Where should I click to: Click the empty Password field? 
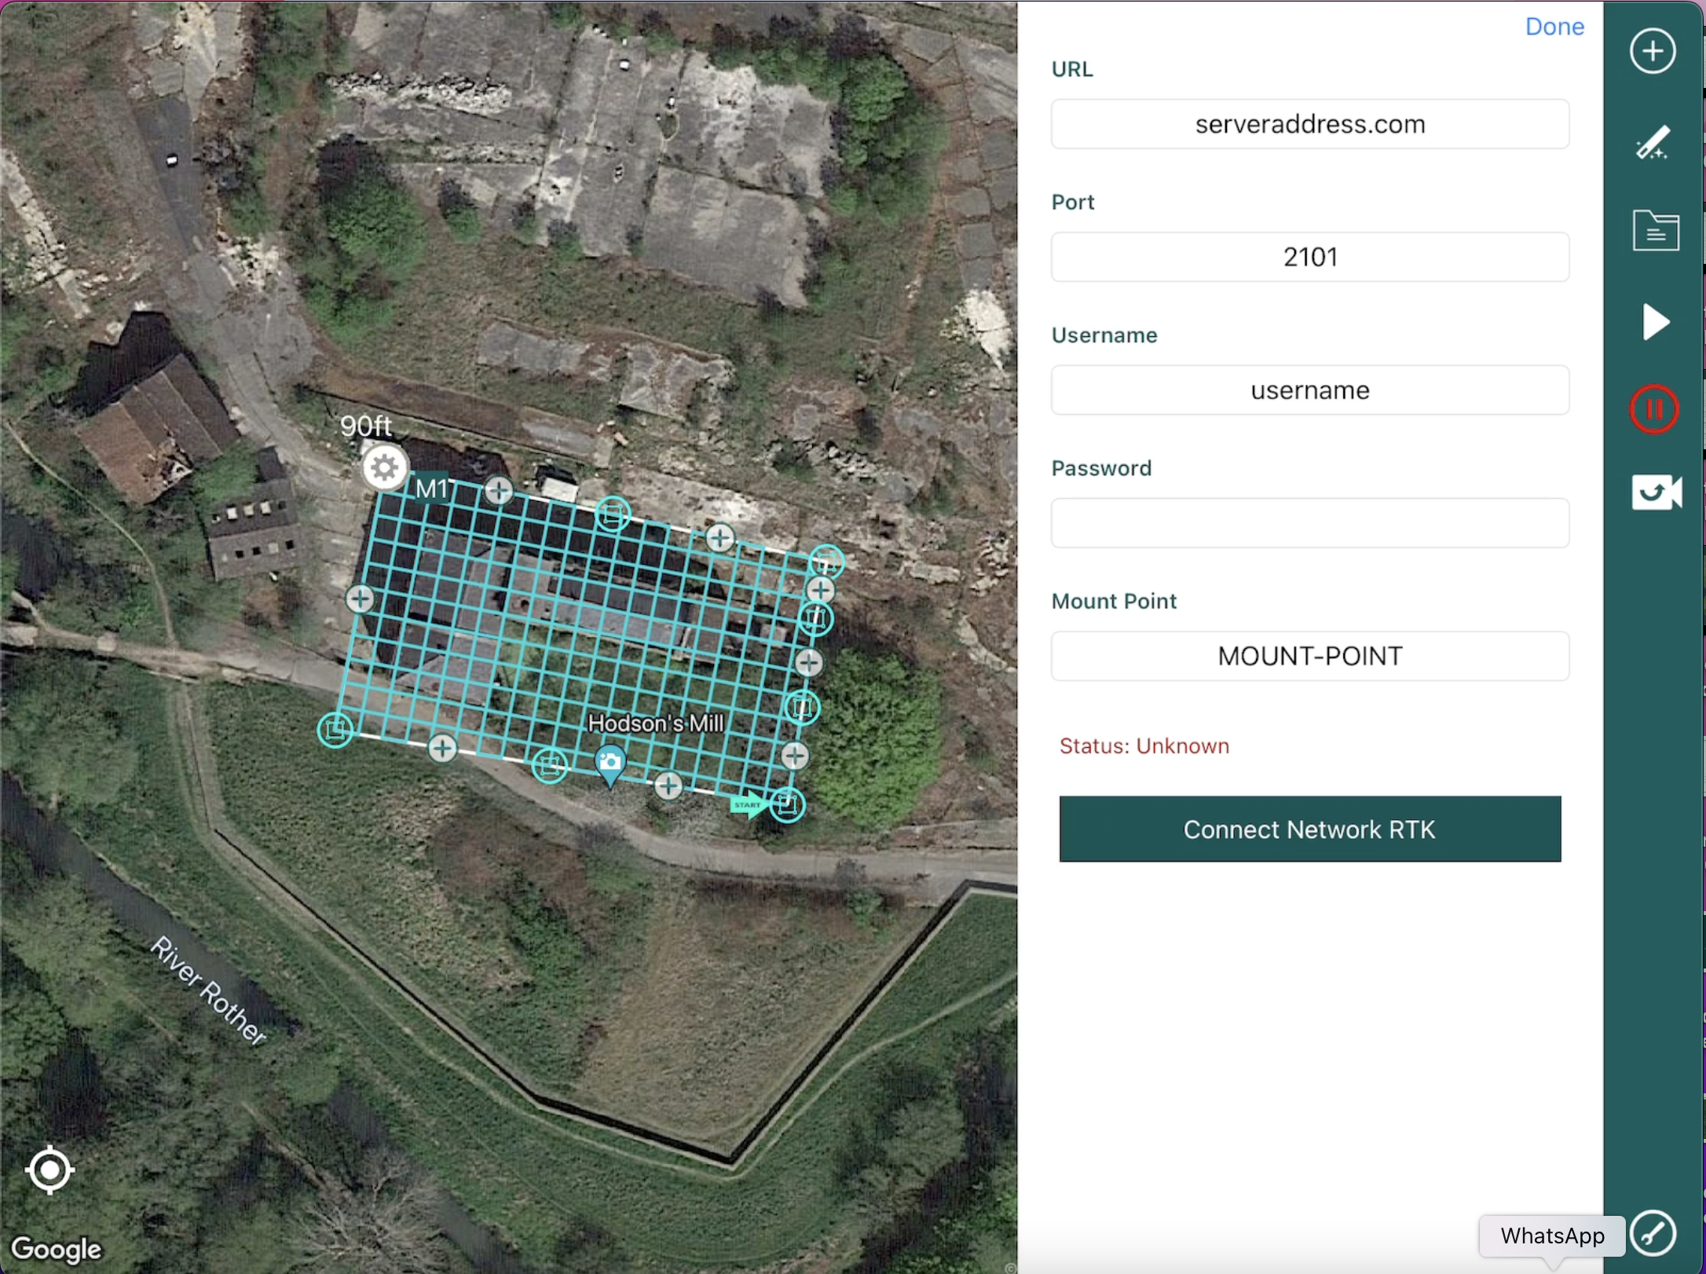(1309, 523)
